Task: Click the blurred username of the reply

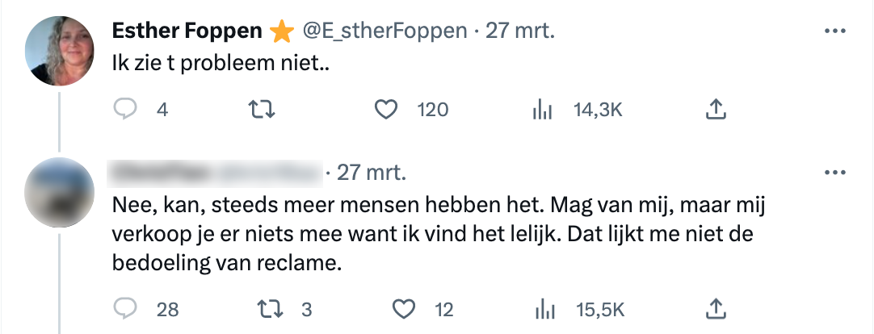Action: click(x=162, y=173)
